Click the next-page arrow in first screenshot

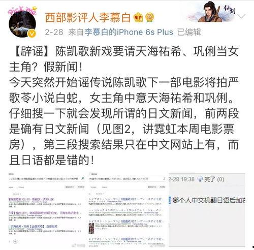[x=15, y=241]
